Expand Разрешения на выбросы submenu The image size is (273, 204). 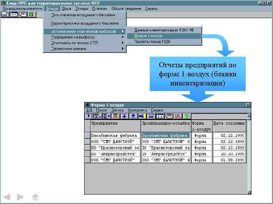click(x=85, y=37)
